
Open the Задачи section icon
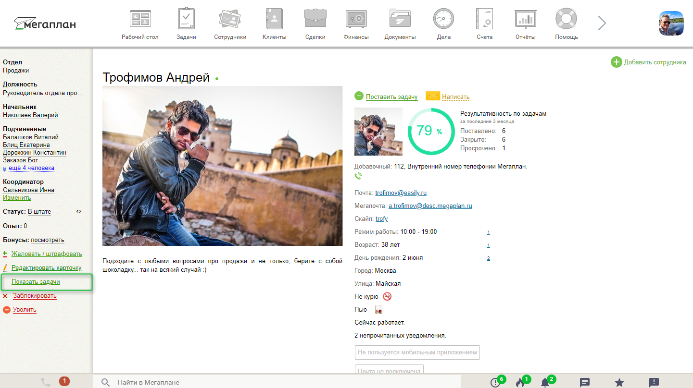[186, 19]
